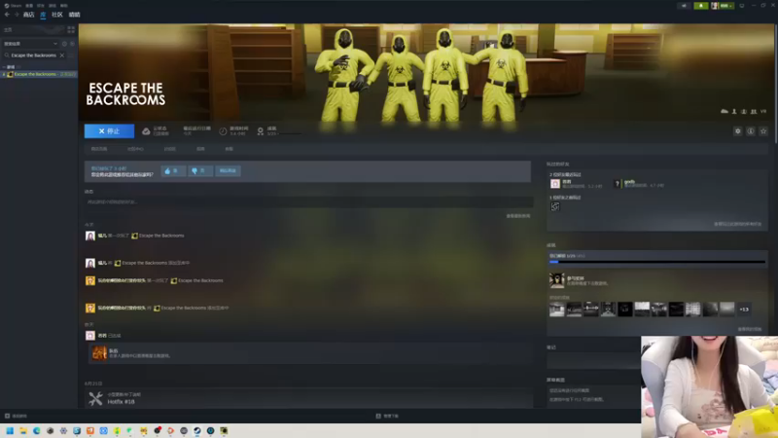Show game info via the circled i
Image resolution: width=778 pixels, height=438 pixels.
coord(751,131)
